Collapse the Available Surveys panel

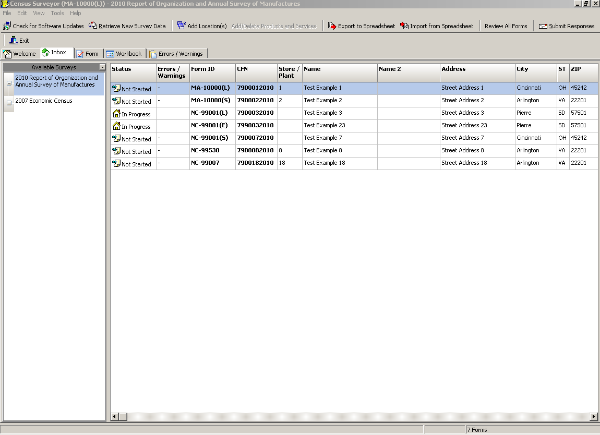pos(102,67)
